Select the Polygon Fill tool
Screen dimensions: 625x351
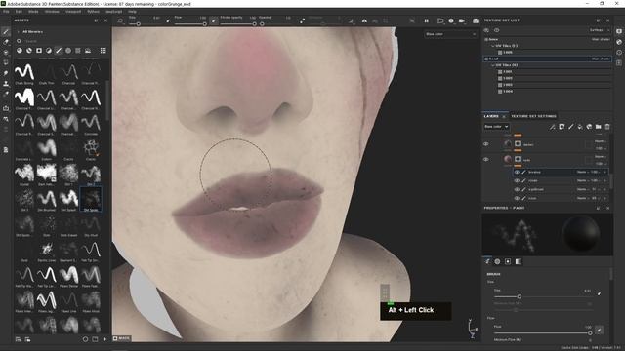point(6,62)
